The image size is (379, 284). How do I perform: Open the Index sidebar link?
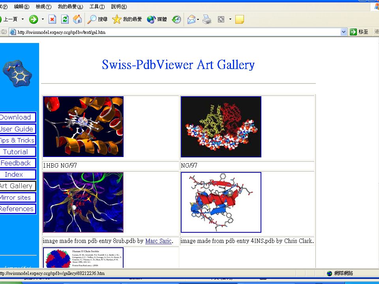[x=17, y=174]
